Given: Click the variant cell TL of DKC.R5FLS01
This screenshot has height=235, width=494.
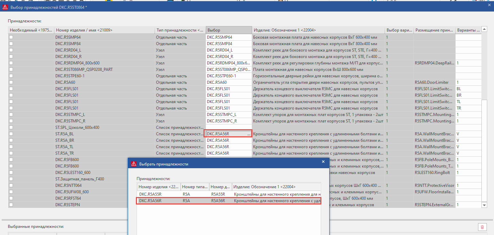Looking at the screenshot, I should point(468,102).
